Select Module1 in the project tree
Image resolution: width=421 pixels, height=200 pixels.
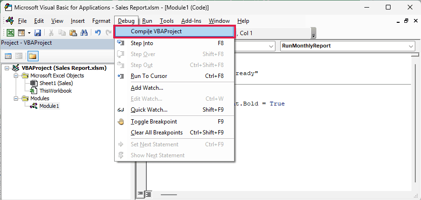[x=49, y=106]
